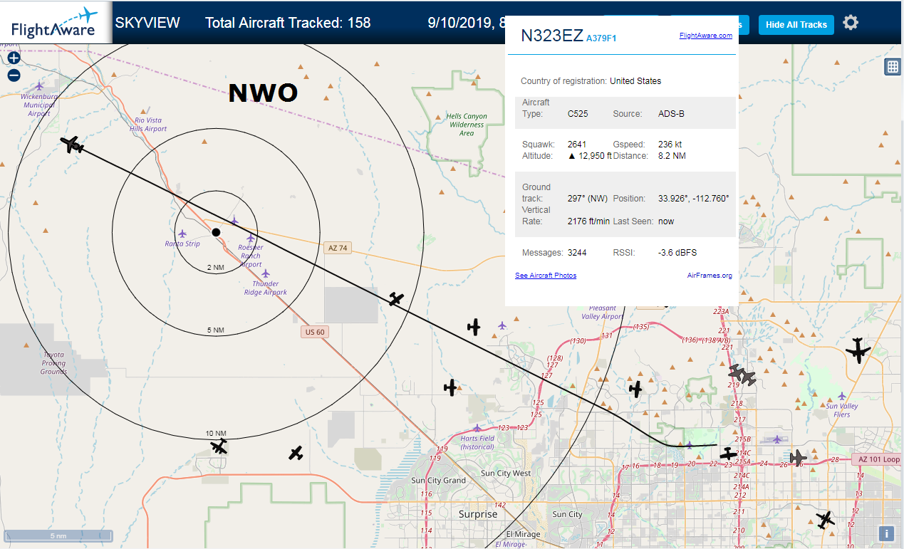Click the Hells Canyon Wilderness Area label
This screenshot has height=549, width=904.
click(x=467, y=125)
